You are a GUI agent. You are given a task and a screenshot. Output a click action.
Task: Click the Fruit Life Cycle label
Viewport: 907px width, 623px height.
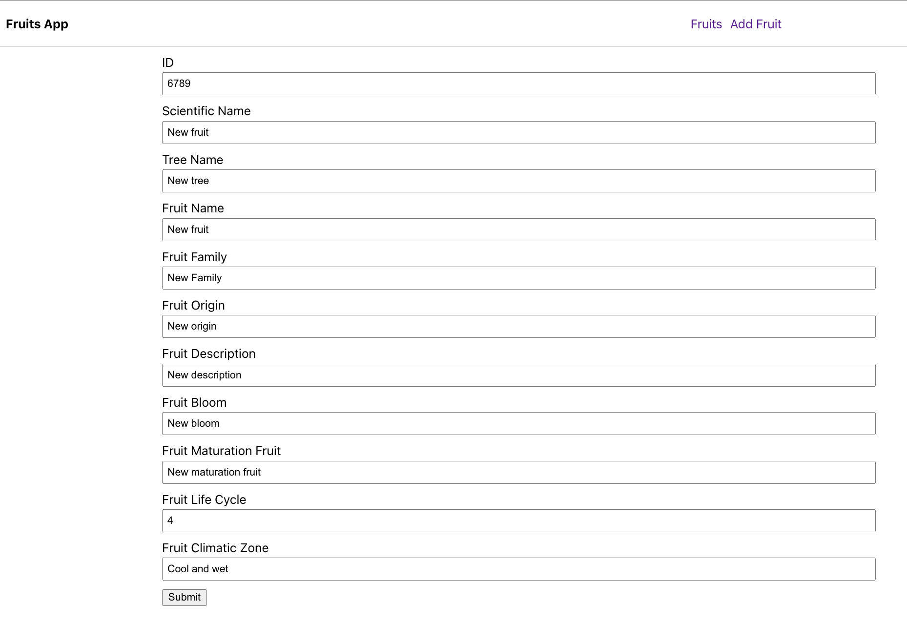204,499
